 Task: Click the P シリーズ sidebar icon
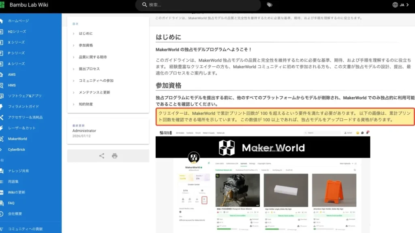coord(1,53)
